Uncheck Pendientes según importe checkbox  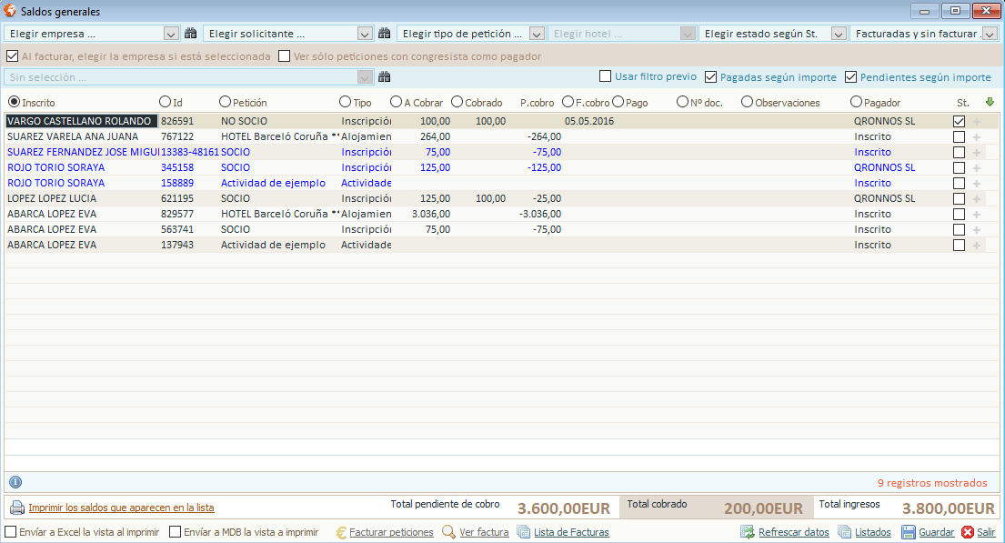[x=850, y=77]
